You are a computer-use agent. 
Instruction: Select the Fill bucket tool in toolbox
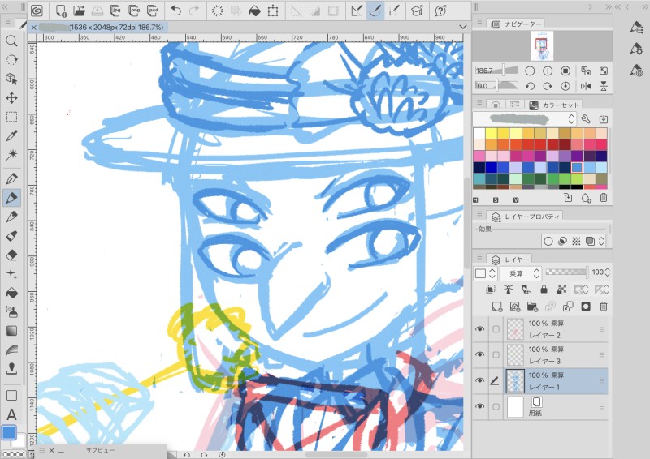tap(11, 293)
